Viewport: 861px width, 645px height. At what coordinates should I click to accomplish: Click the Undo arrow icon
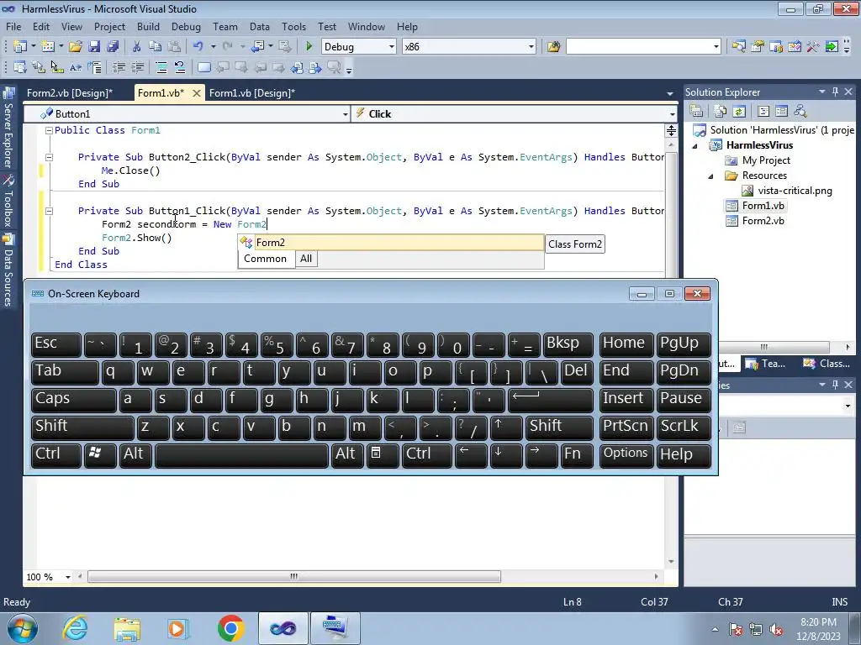(x=198, y=47)
